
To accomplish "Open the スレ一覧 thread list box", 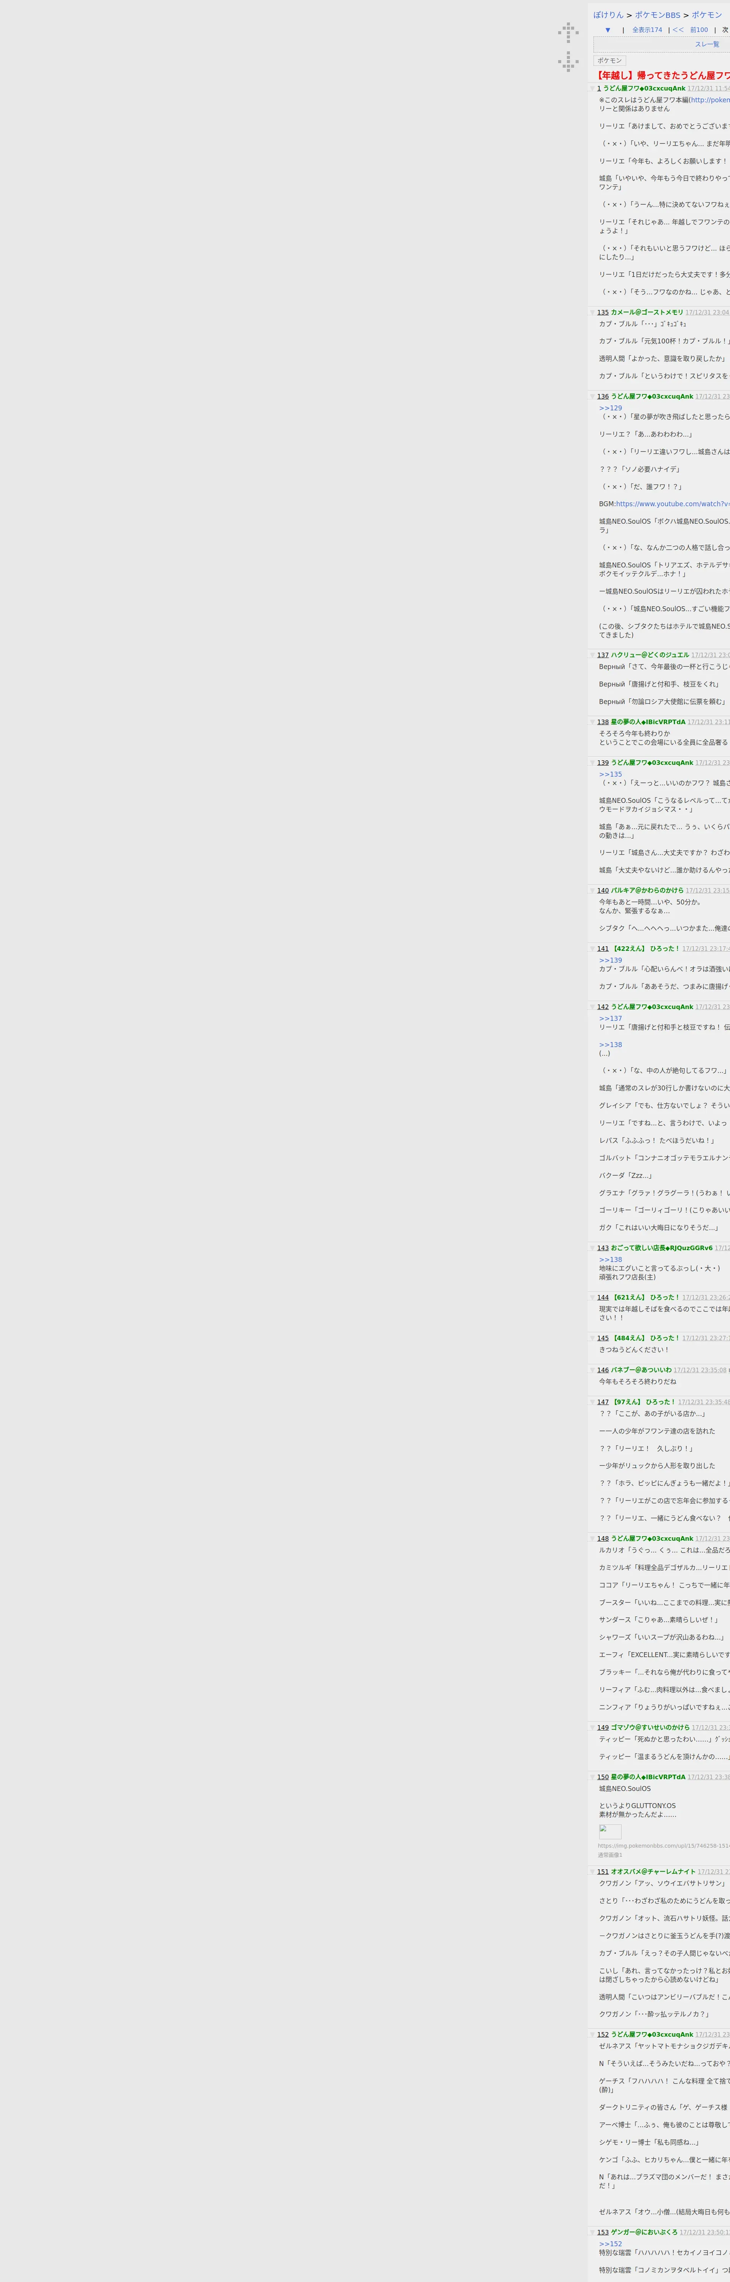I will (706, 44).
